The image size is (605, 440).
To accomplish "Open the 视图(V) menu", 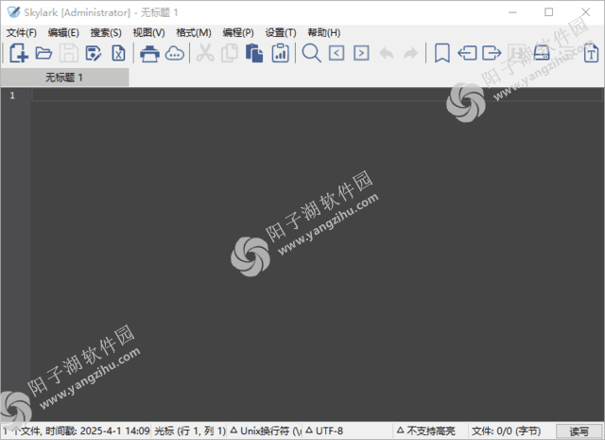I will pyautogui.click(x=148, y=33).
